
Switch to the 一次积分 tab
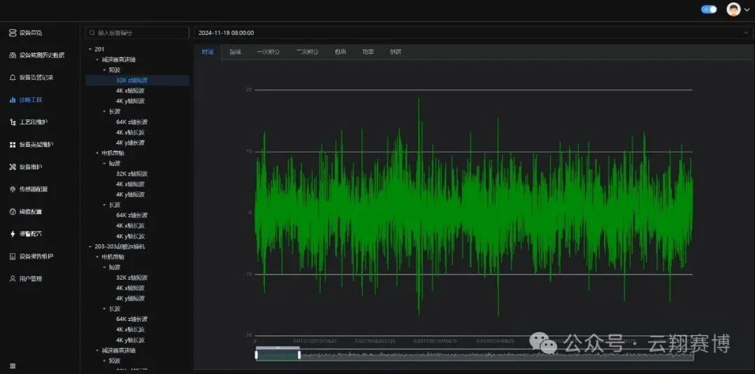coord(268,52)
